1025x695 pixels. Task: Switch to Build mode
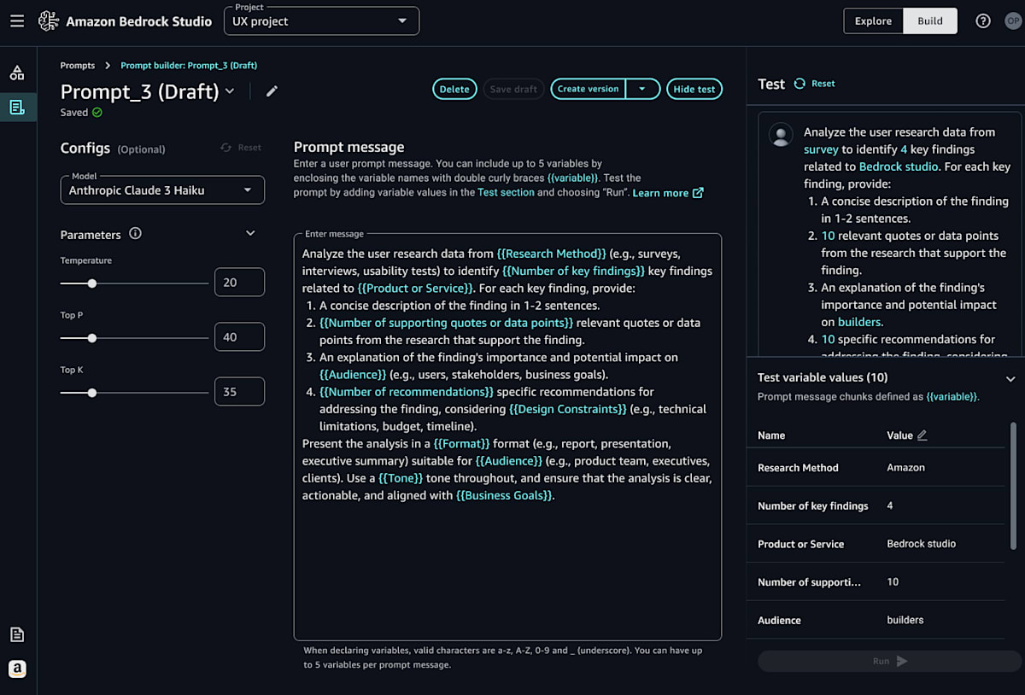click(x=930, y=21)
